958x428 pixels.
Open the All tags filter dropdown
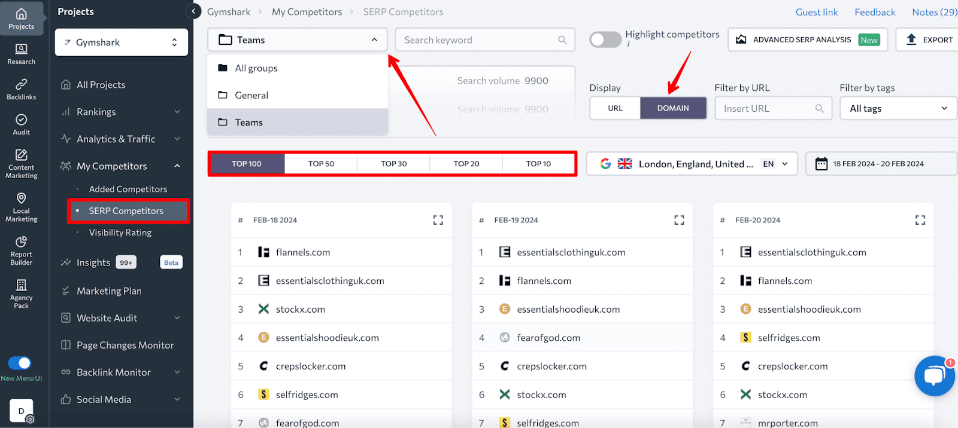point(899,109)
